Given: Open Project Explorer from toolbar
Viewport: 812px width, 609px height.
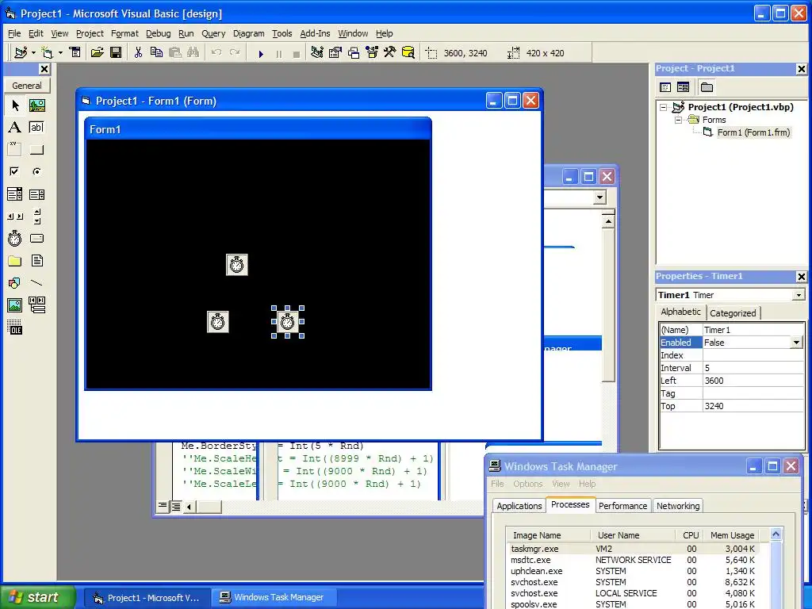Looking at the screenshot, I should point(317,53).
